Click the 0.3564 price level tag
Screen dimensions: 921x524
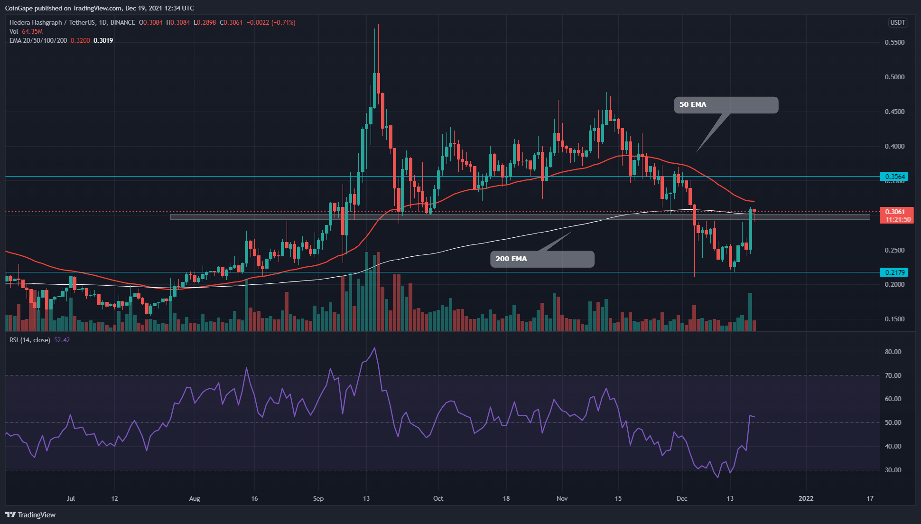[894, 177]
